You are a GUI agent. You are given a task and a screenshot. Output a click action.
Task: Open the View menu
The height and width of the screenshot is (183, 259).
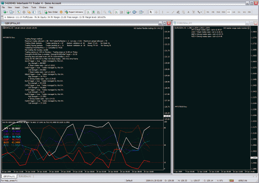point(10,7)
